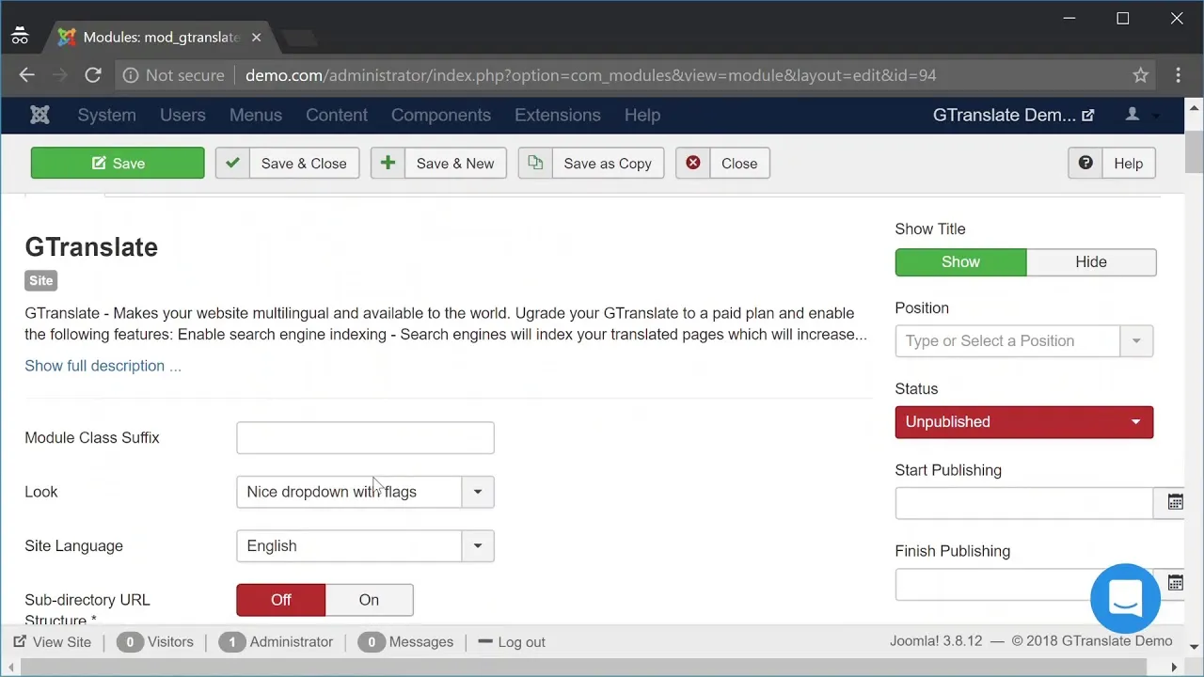Click the browser address bar URL
The width and height of the screenshot is (1204, 677).
[x=591, y=75]
